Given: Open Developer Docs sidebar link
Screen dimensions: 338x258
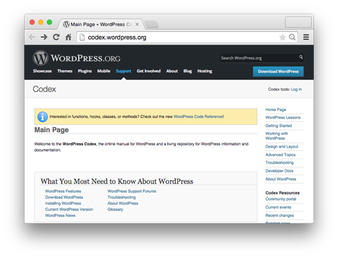Looking at the screenshot, I should [x=279, y=171].
